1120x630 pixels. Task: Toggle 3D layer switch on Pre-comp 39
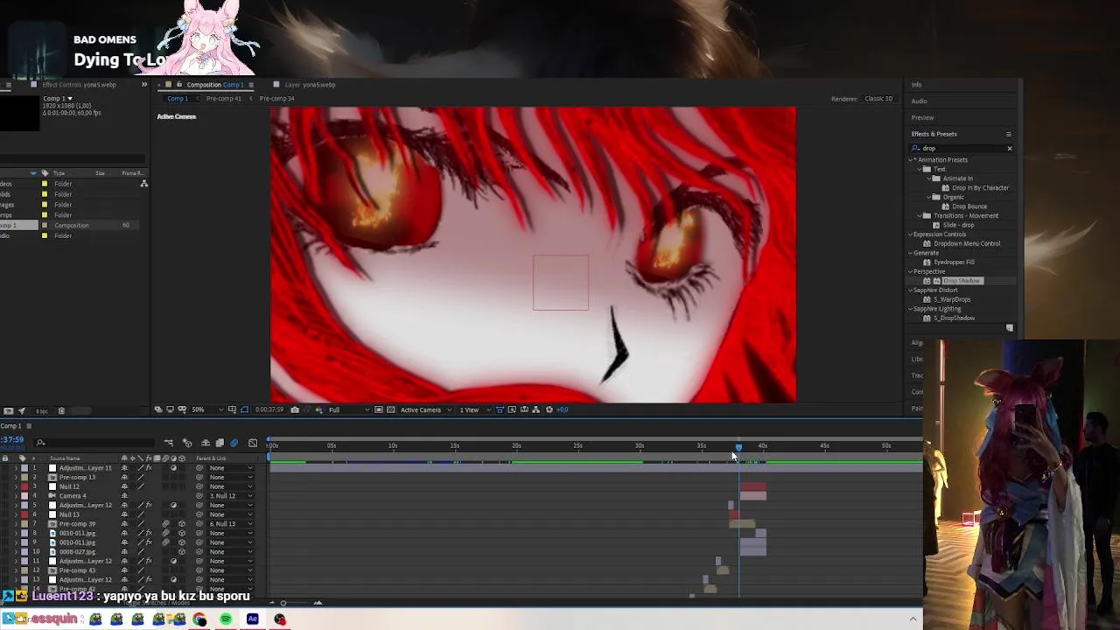[x=181, y=524]
